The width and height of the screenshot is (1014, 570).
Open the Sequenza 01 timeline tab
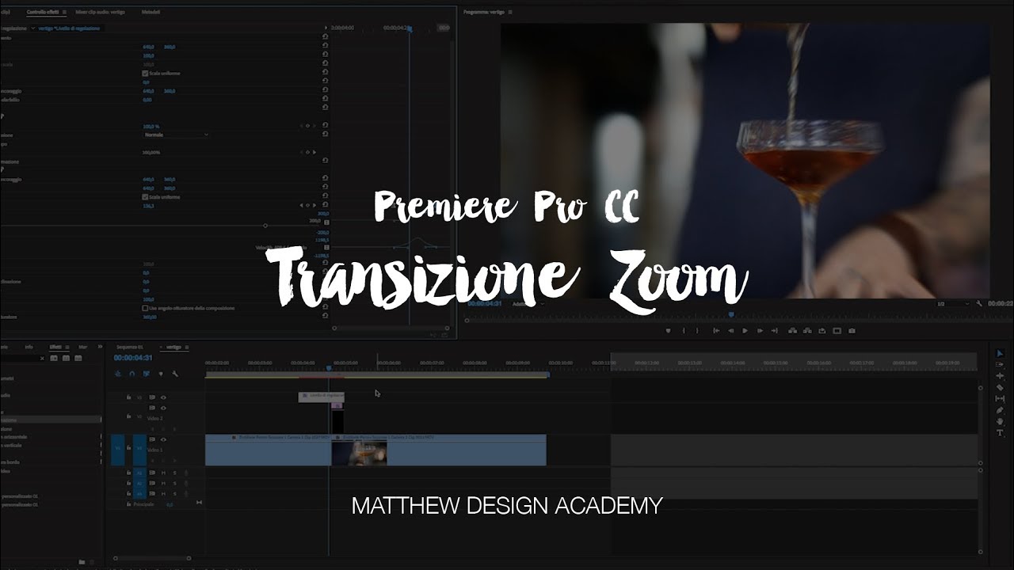coord(130,347)
